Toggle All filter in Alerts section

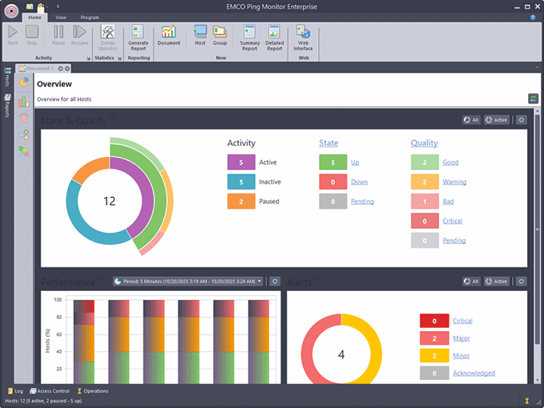tap(471, 281)
